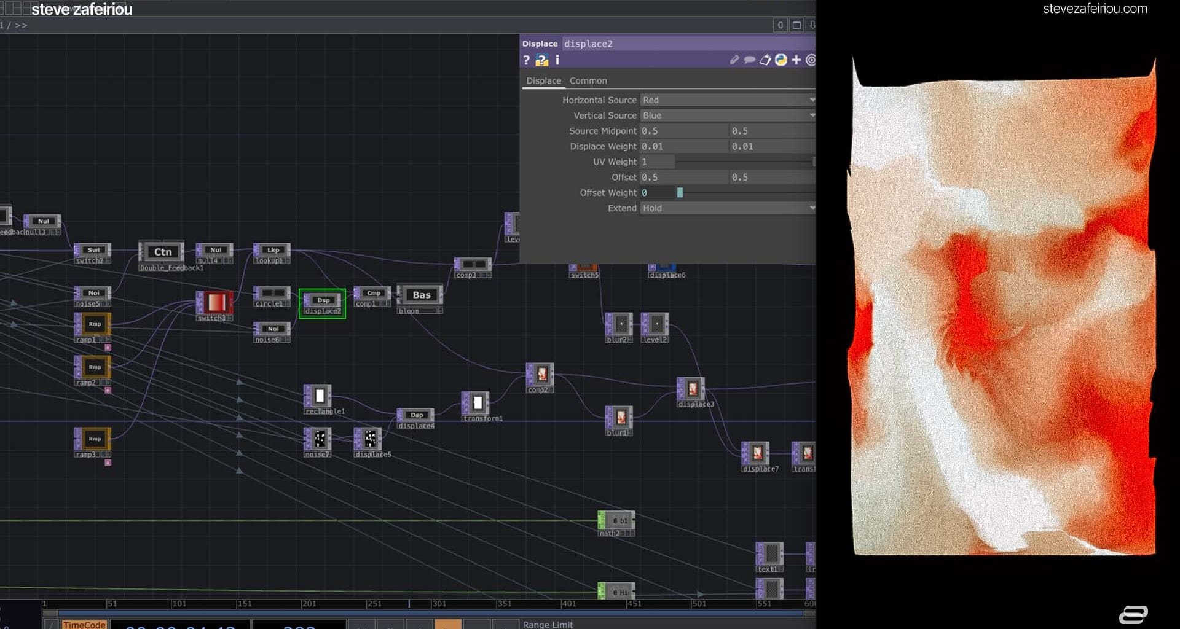This screenshot has width=1180, height=629.
Task: Click the plus icon in parameter header
Action: (796, 60)
